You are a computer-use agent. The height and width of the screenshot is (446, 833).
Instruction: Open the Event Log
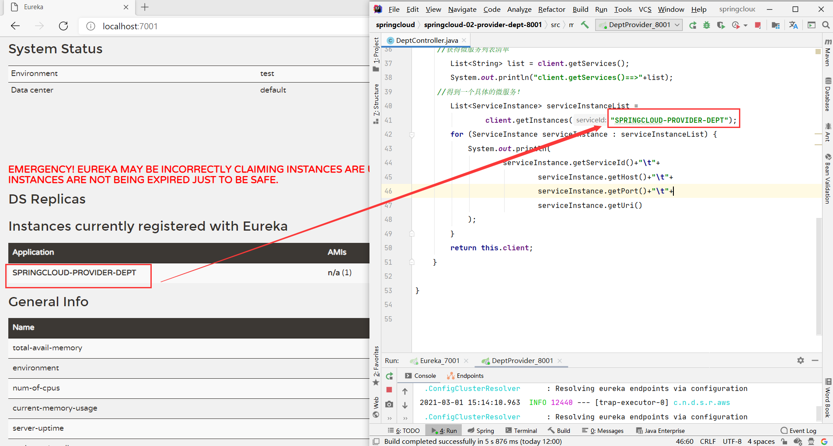coord(798,431)
